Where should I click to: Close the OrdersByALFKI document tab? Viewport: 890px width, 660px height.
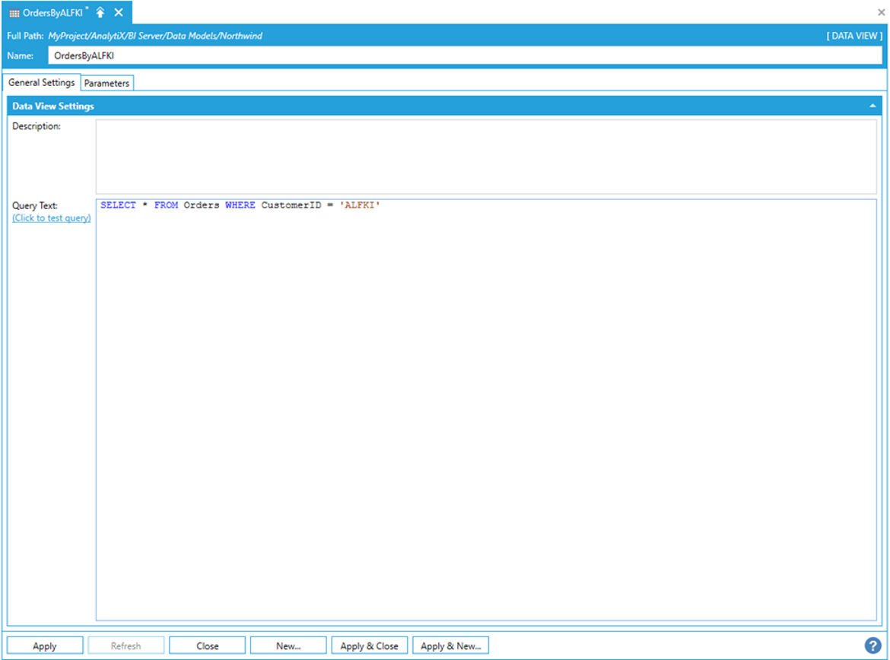[119, 12]
